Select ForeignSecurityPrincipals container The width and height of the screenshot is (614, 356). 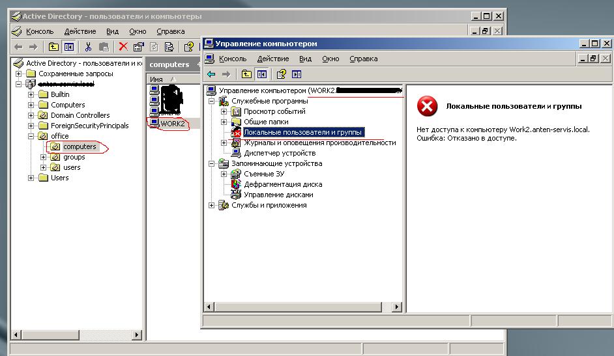click(90, 126)
